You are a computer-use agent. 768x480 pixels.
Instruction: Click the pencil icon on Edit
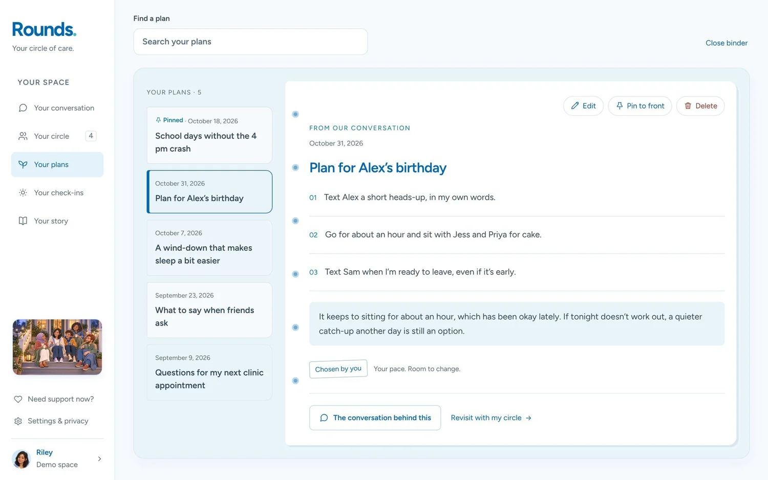click(575, 106)
